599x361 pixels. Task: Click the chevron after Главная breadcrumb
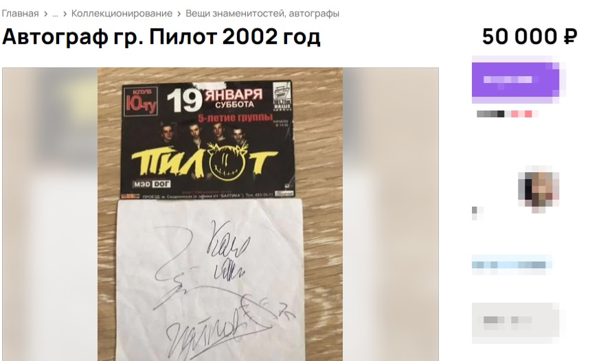pyautogui.click(x=45, y=14)
